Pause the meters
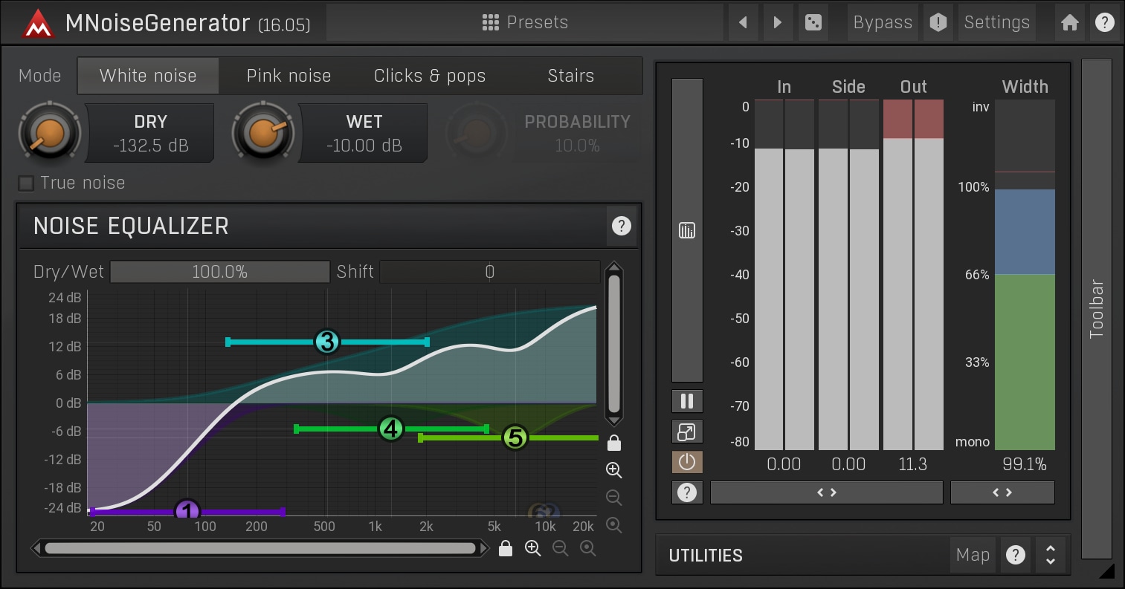The width and height of the screenshot is (1125, 589). click(687, 402)
